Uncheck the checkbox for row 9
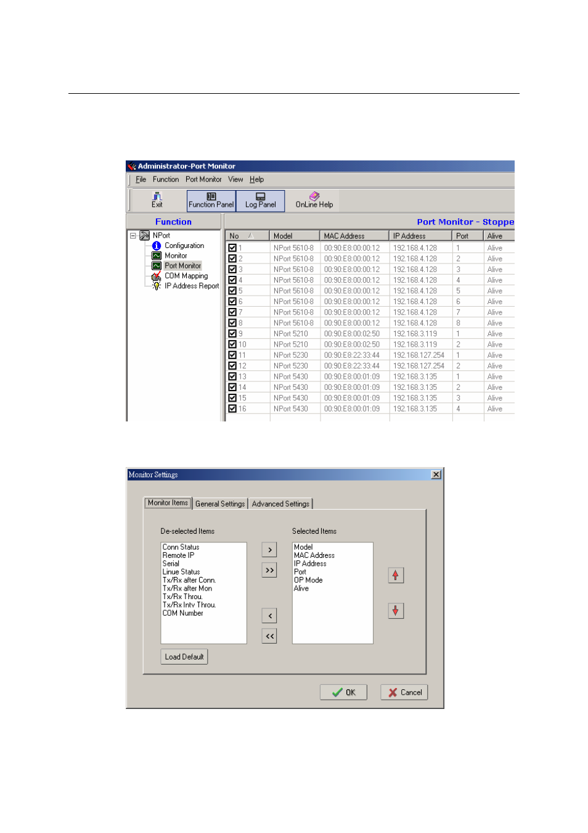This screenshot has width=588, height=833. (232, 334)
